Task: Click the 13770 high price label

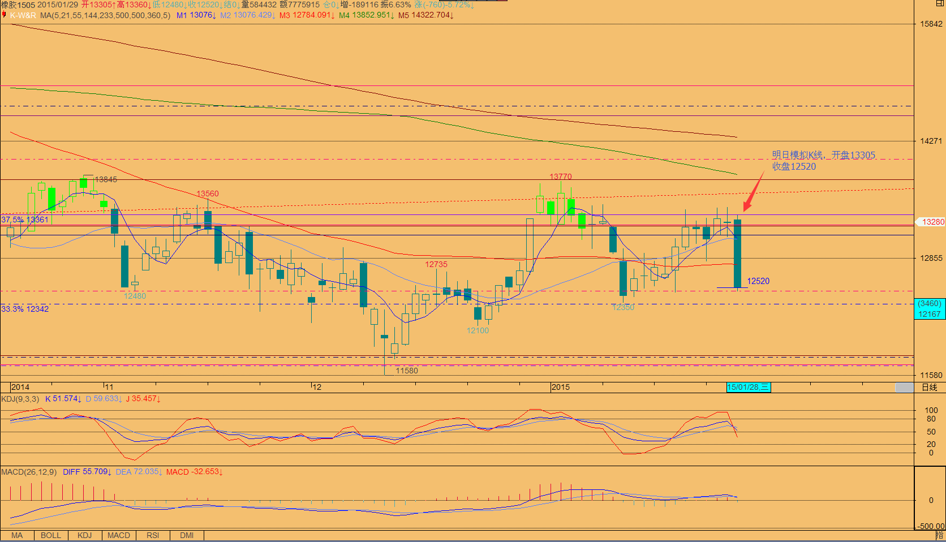Action: pyautogui.click(x=561, y=177)
